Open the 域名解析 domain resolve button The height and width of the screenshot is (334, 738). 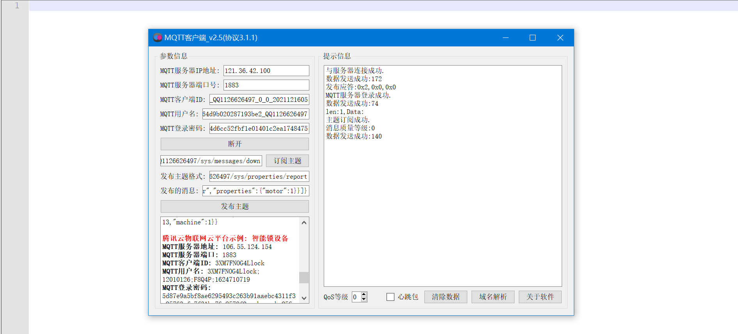point(493,297)
